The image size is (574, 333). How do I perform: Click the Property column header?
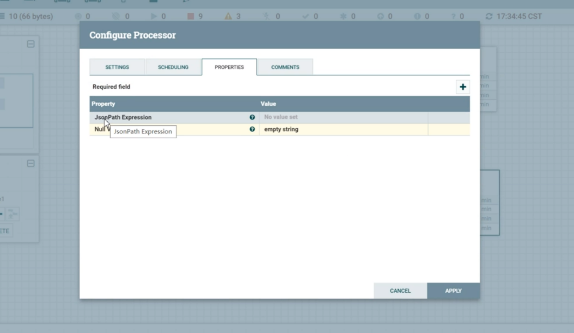[x=103, y=104]
